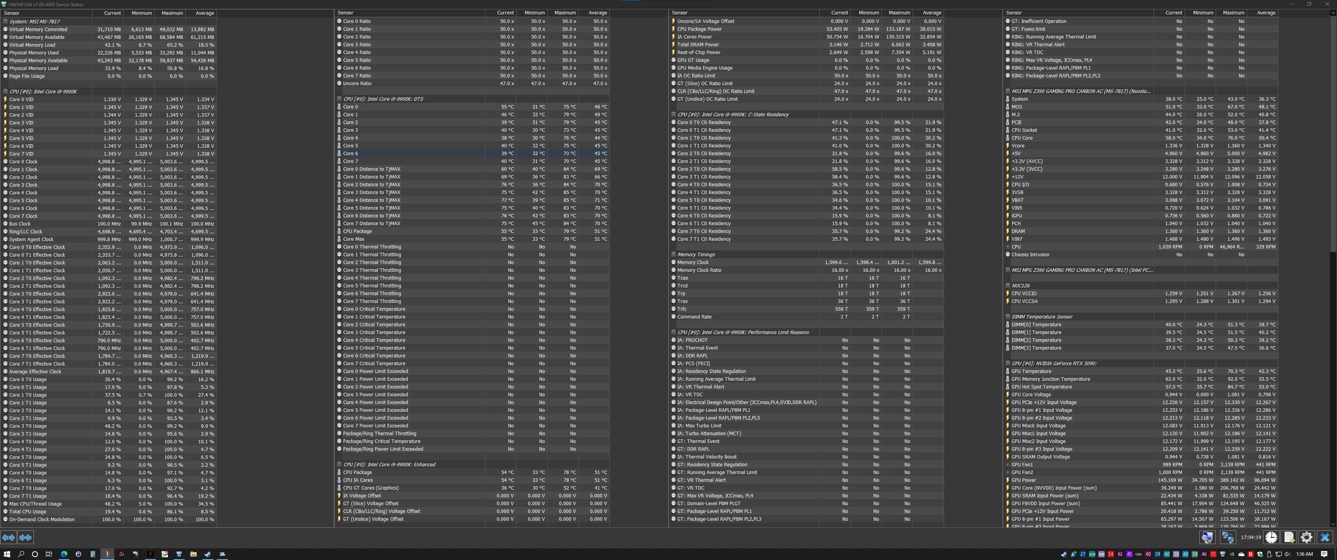The image size is (1337, 560).
Task: Click the expand columns arrows button
Action: pos(8,538)
